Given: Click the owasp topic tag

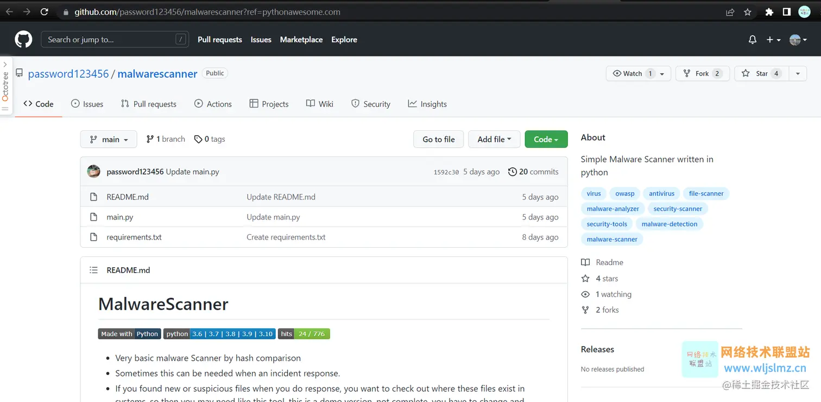Looking at the screenshot, I should [625, 193].
